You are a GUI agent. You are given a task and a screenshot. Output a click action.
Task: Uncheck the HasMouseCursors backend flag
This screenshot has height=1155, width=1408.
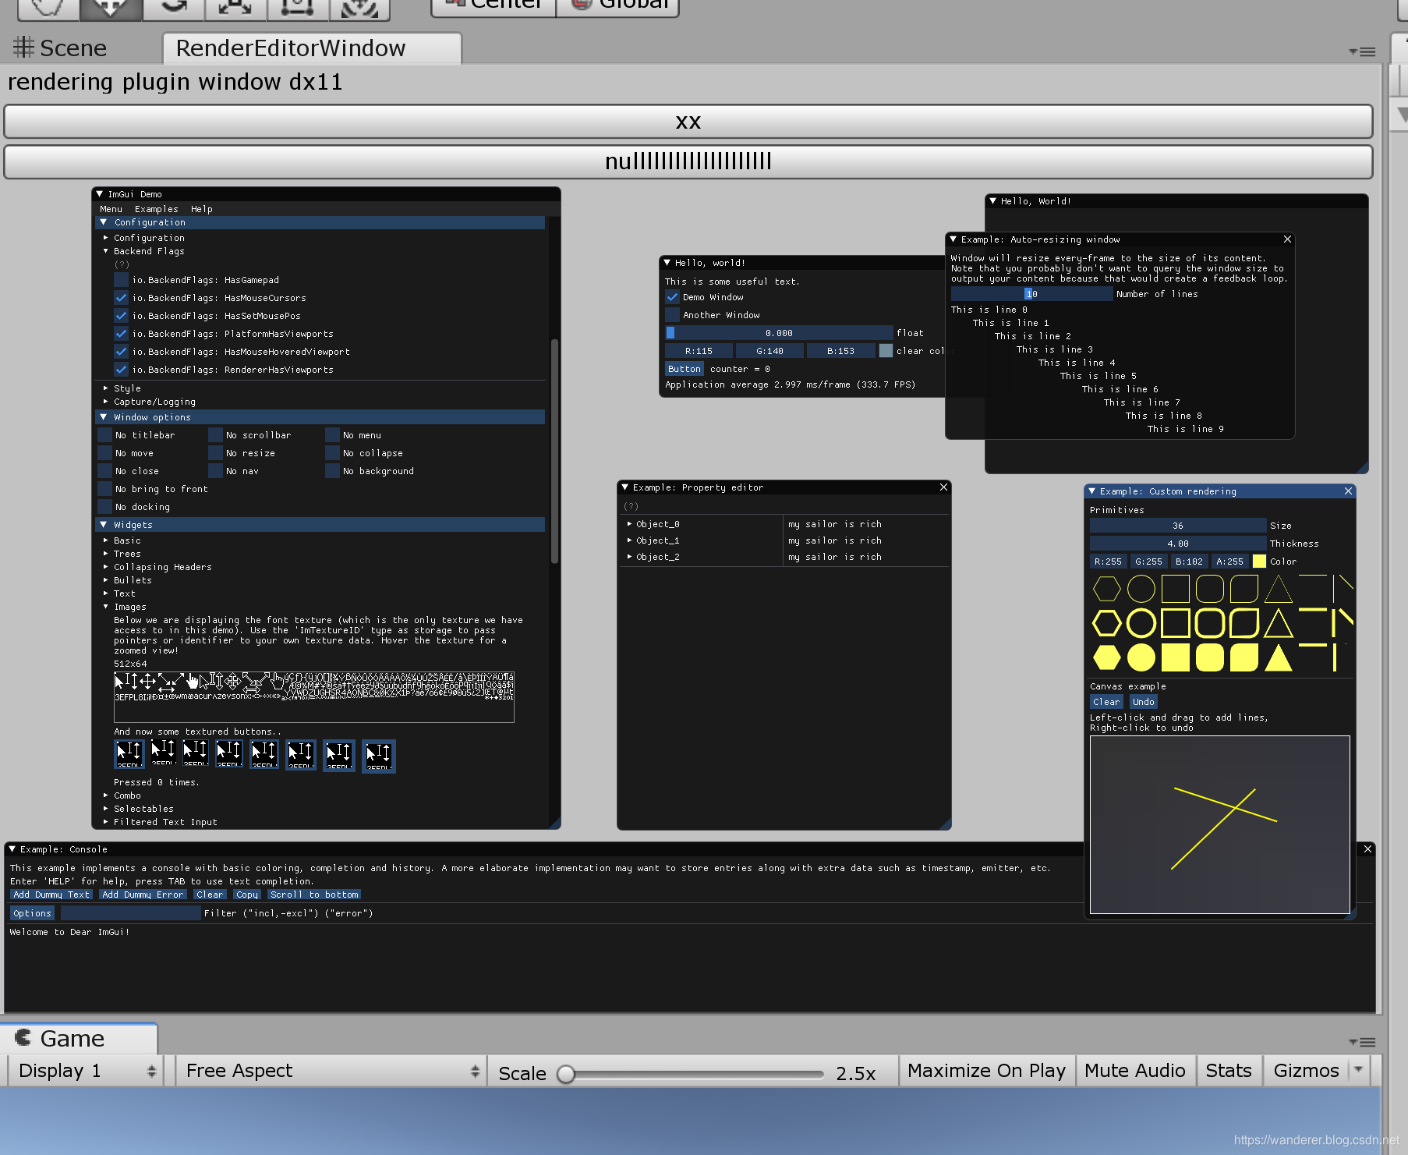click(122, 297)
